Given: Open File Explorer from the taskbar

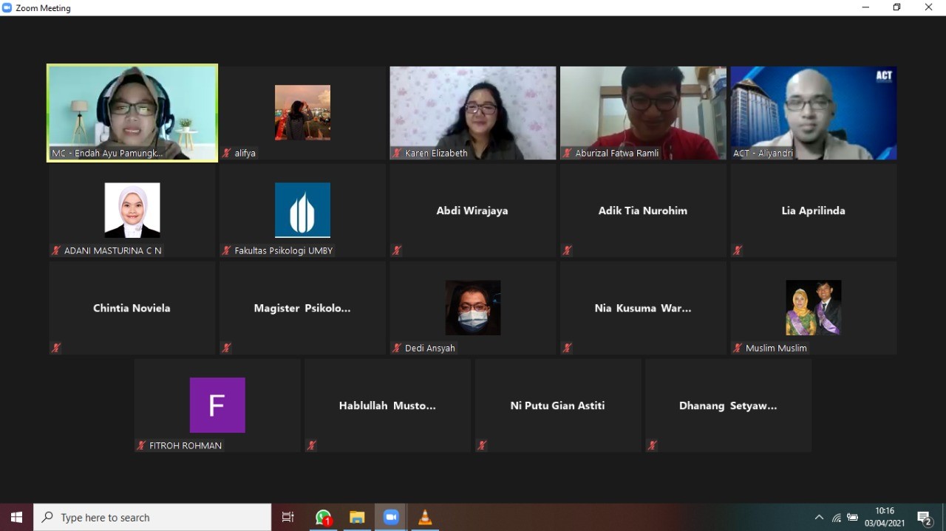Looking at the screenshot, I should [357, 517].
